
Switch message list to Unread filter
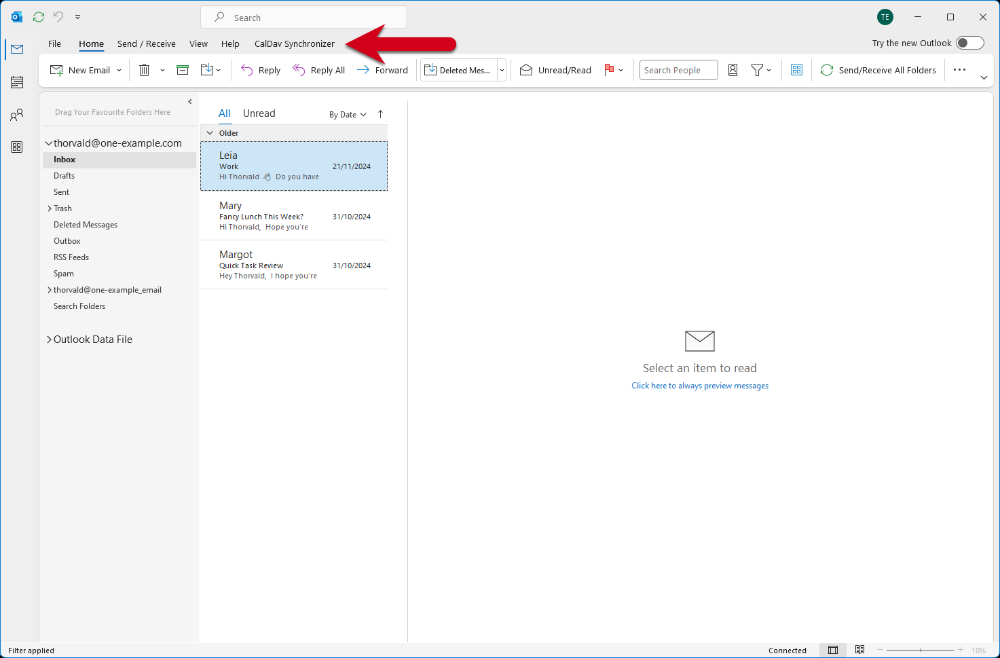[259, 113]
